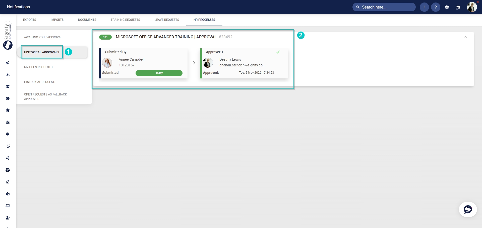Show Historical Requests

(40, 82)
